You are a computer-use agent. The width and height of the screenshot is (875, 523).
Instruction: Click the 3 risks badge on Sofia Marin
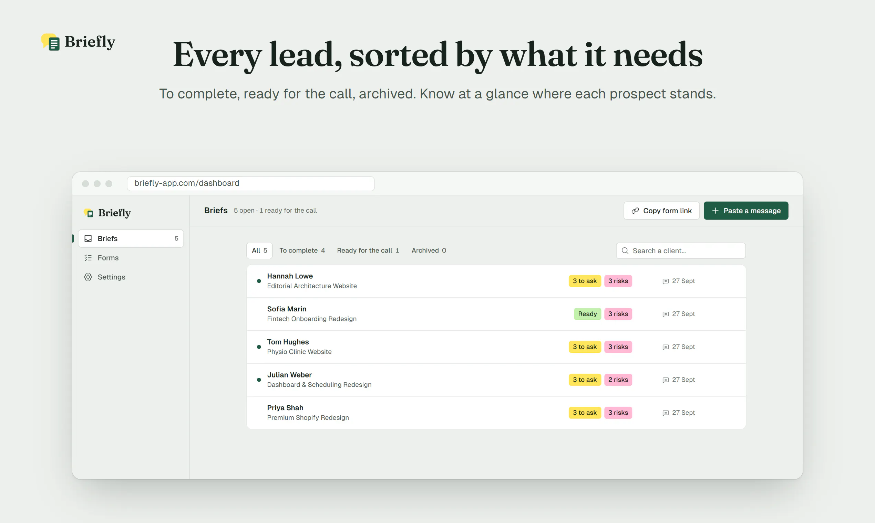coord(618,314)
